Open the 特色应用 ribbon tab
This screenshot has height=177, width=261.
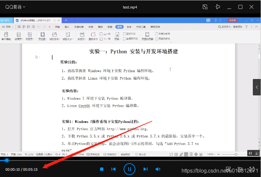click(x=155, y=27)
